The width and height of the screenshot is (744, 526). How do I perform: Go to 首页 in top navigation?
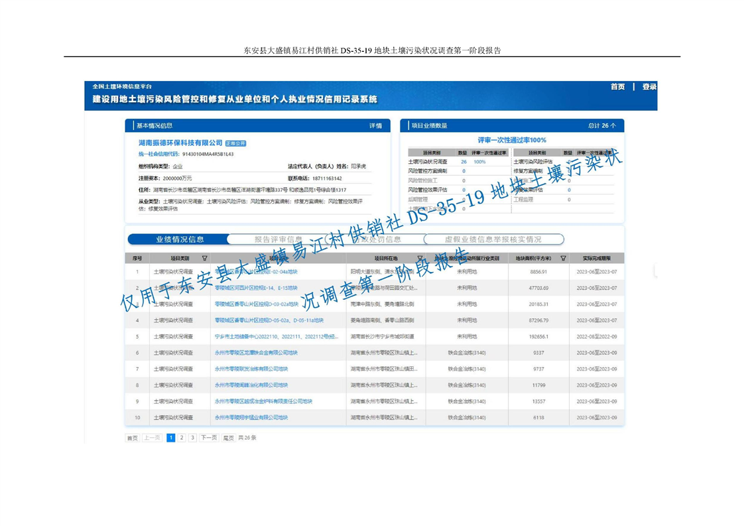(617, 87)
